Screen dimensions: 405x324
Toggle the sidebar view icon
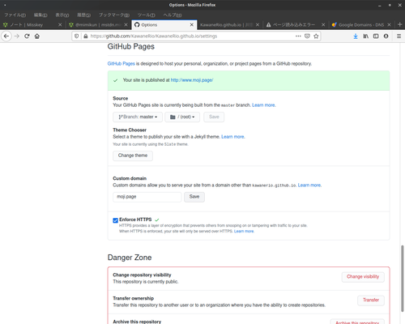pyautogui.click(x=376, y=36)
